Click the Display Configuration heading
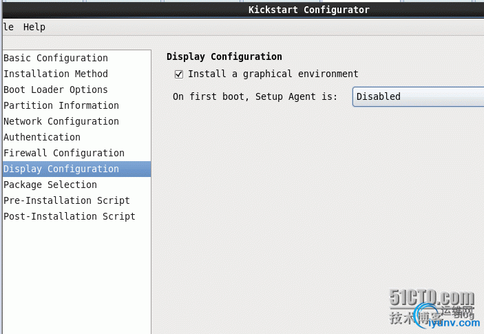 pos(224,56)
